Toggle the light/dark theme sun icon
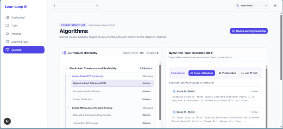The width and height of the screenshot is (283, 129). point(275,6)
